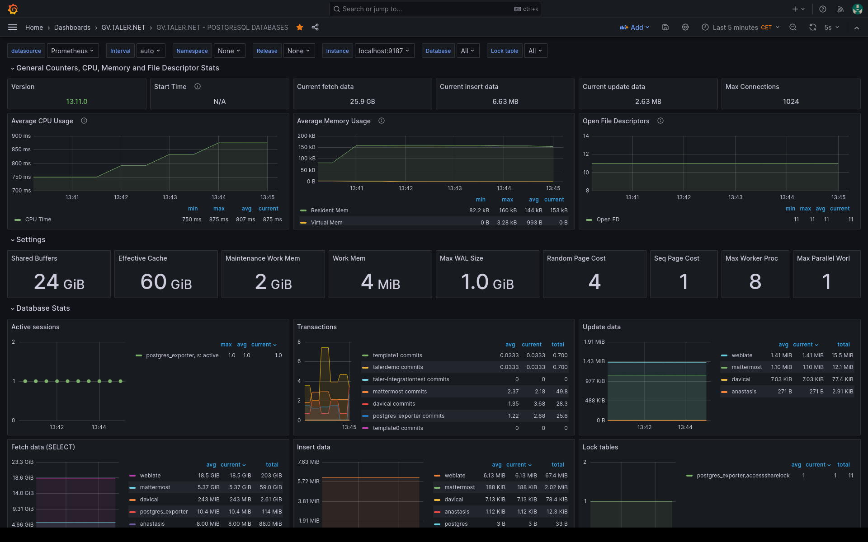Image resolution: width=868 pixels, height=542 pixels.
Task: Refresh the dashboard now
Action: tap(813, 28)
